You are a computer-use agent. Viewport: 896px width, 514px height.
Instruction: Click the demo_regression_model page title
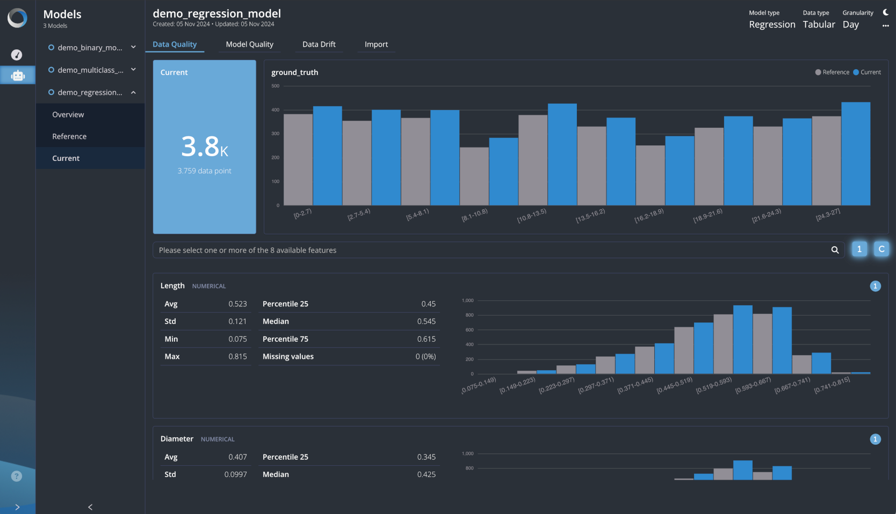216,13
